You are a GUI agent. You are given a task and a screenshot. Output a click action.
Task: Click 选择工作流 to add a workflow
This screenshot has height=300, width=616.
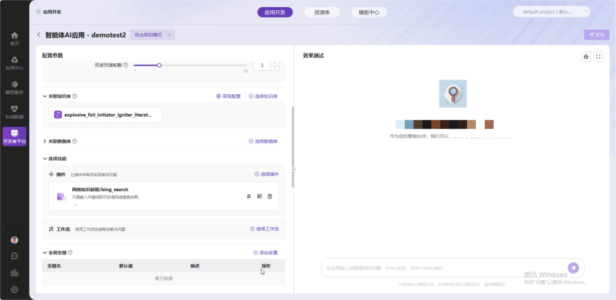pos(265,228)
